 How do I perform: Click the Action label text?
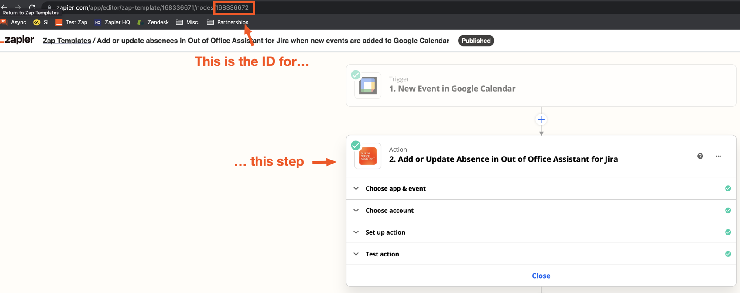click(398, 150)
